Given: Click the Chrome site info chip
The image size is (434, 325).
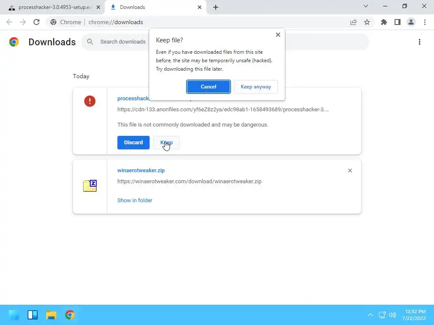Looking at the screenshot, I should [x=66, y=22].
